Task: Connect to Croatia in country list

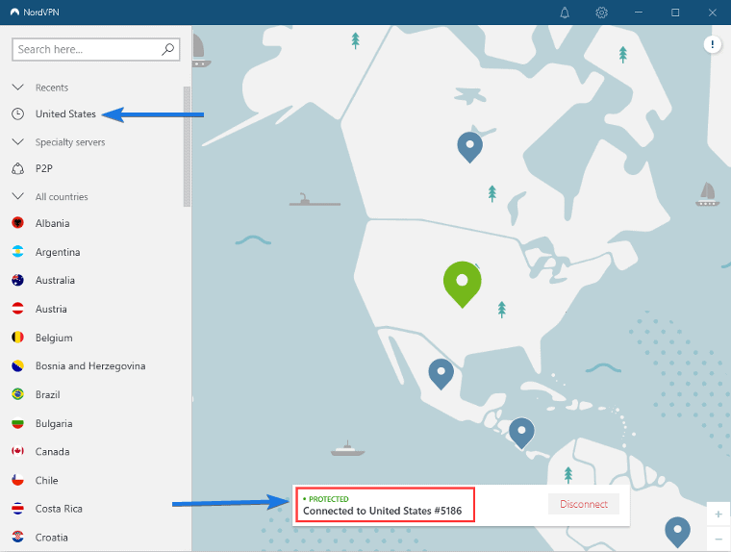Action: pyautogui.click(x=51, y=538)
